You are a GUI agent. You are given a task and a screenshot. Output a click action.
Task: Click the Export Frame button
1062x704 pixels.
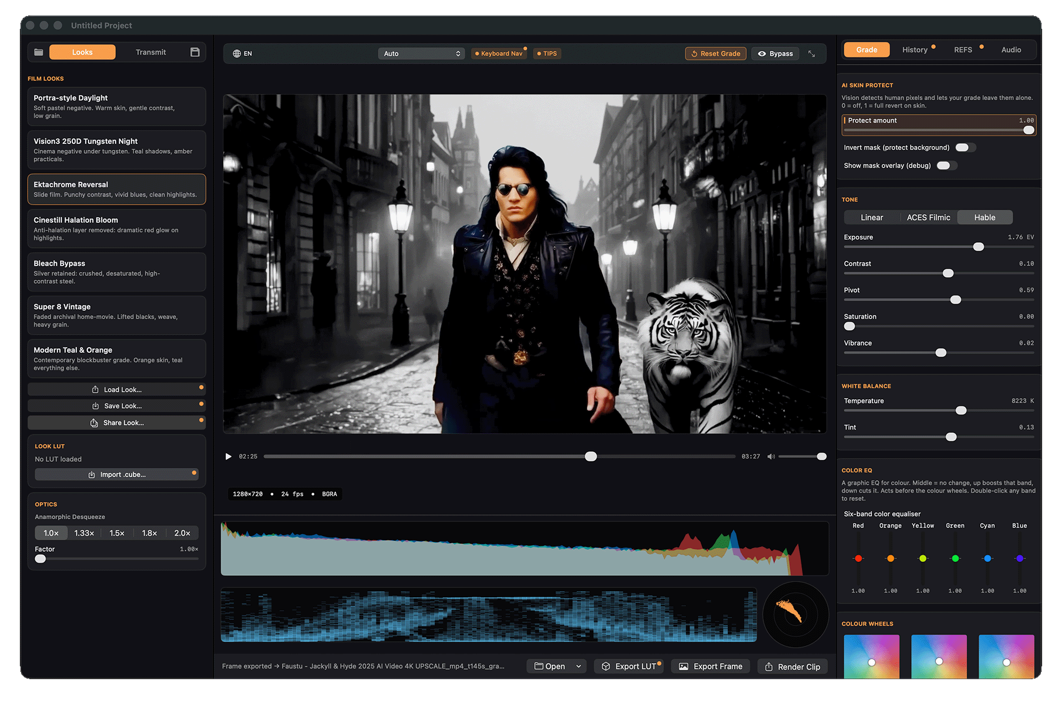pyautogui.click(x=711, y=666)
